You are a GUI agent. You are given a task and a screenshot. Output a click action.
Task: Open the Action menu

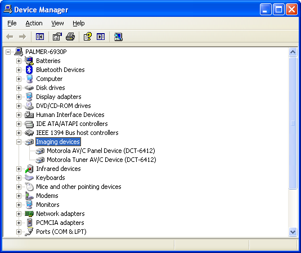[34, 23]
